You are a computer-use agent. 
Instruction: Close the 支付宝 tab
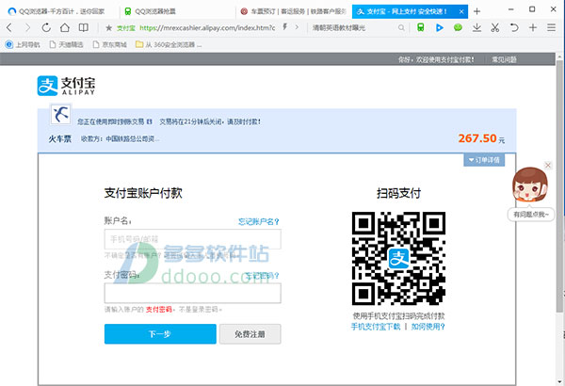click(x=461, y=11)
